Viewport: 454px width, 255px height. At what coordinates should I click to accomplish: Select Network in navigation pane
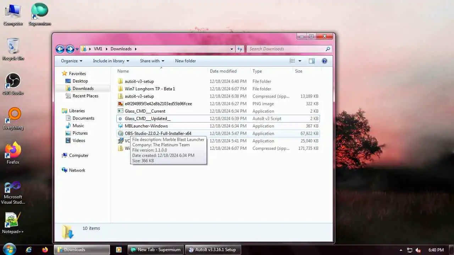coord(73,170)
